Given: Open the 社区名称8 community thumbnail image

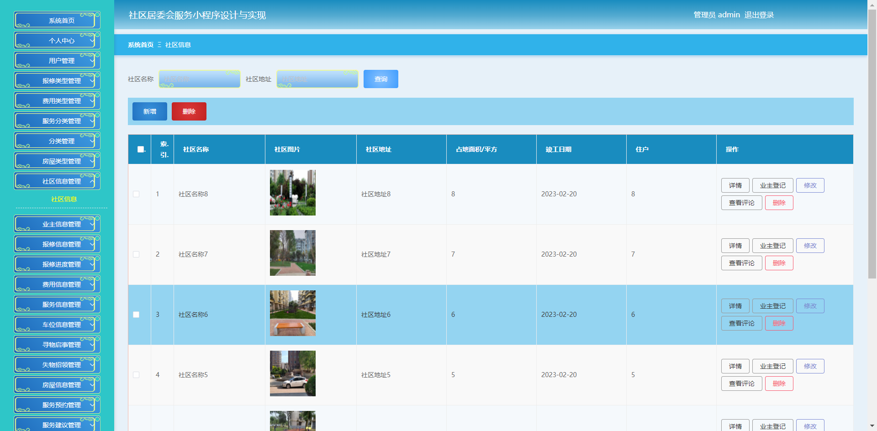Looking at the screenshot, I should click(x=292, y=193).
